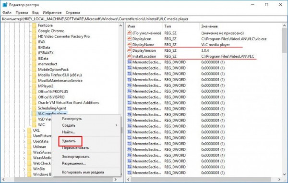Open the Файл menu
Screen dimensions: 288x183
click(7, 12)
